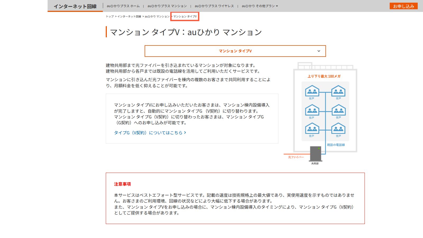This screenshot has height=238, width=423.
Task: Open タイプG（V契約）についてはこちら link
Action: [x=150, y=133]
